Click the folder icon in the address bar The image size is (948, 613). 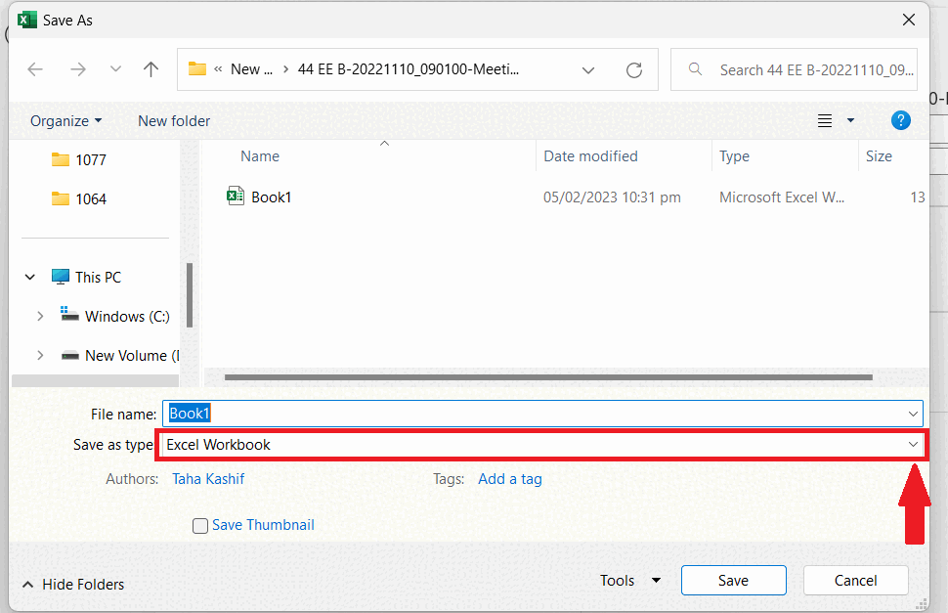pos(196,68)
